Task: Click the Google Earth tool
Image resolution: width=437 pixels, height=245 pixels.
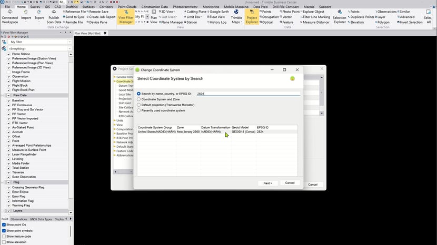Action: pyautogui.click(x=218, y=12)
